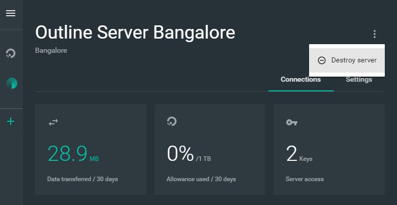This screenshot has height=205, width=397.
Task: Click the 'Data transferred / 30 days' label
Action: coord(82,179)
